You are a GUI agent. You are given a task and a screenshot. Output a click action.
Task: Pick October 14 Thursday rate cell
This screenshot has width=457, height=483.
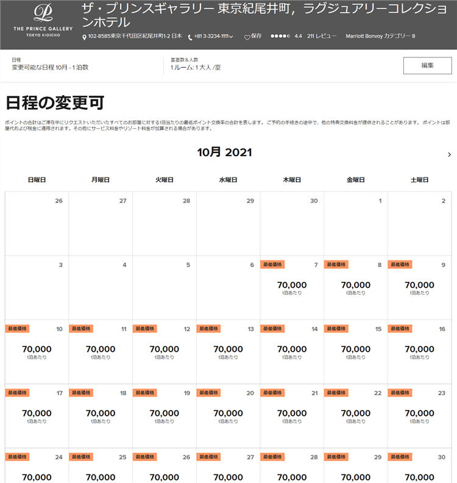pos(292,351)
